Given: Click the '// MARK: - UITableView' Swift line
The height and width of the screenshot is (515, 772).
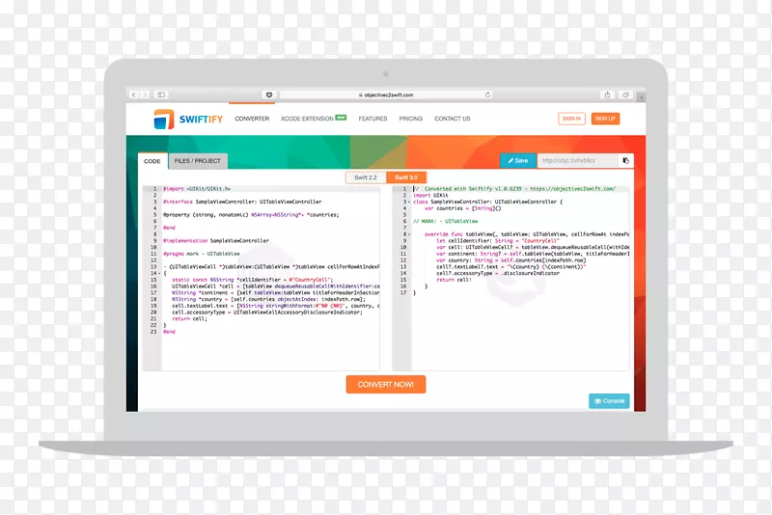Looking at the screenshot, I should tap(445, 222).
